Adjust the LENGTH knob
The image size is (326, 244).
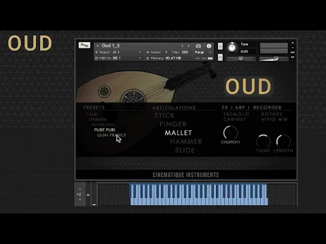[283, 141]
